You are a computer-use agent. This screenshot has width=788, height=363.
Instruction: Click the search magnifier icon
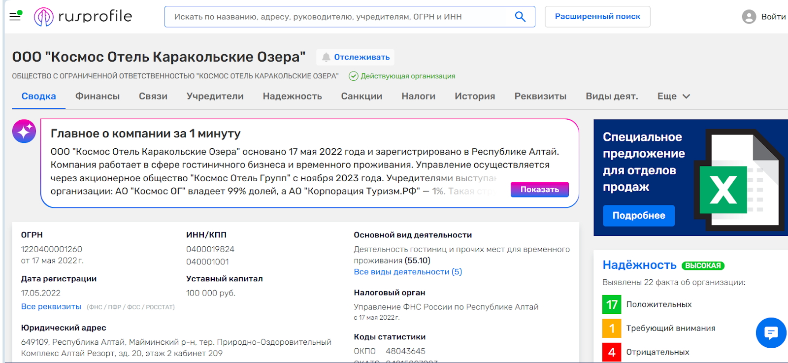pyautogui.click(x=520, y=17)
